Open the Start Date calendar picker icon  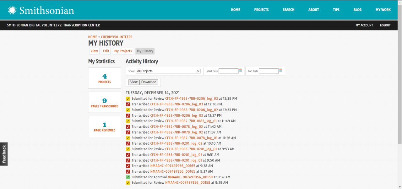tap(240, 70)
